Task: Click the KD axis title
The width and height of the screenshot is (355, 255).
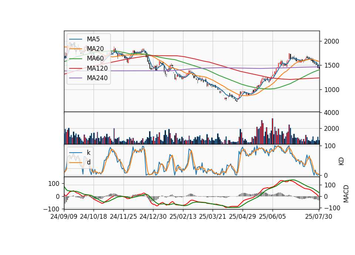Action: point(341,161)
